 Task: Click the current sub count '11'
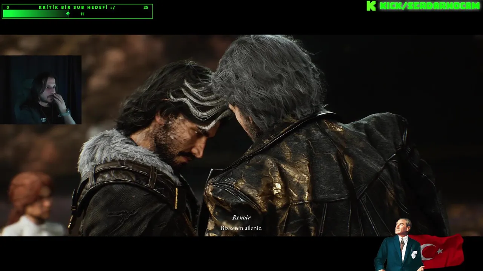pos(82,14)
